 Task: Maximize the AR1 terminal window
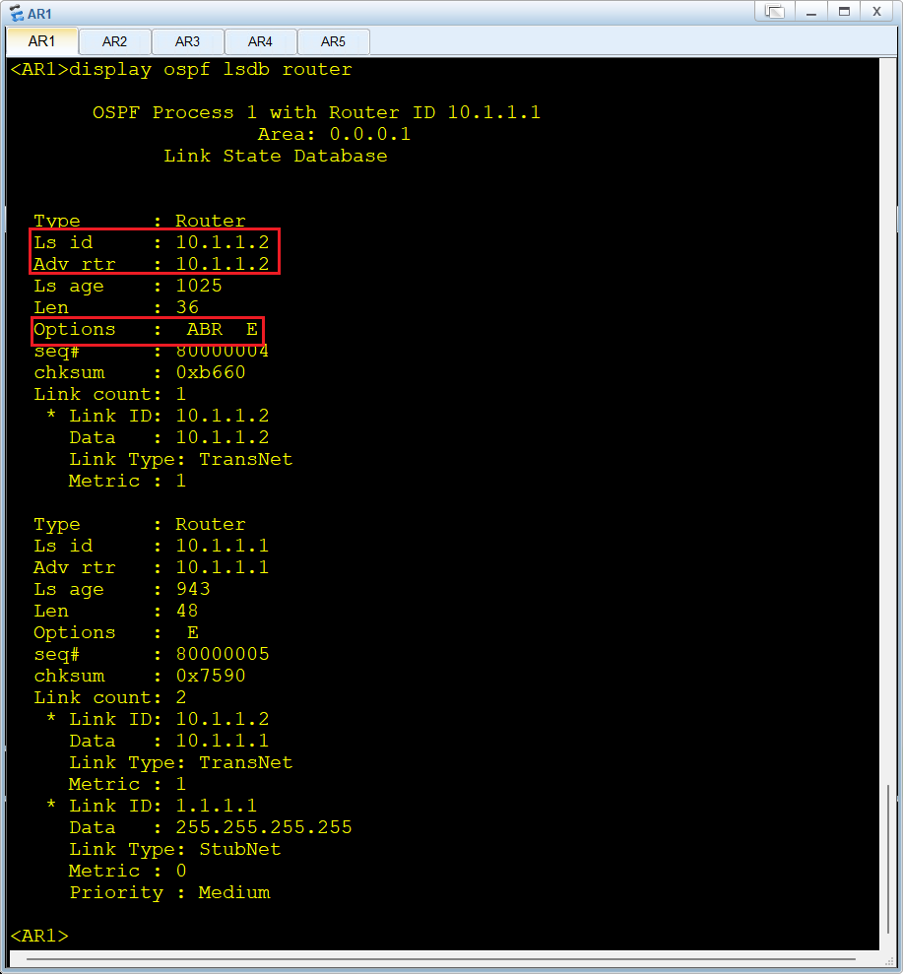(844, 11)
